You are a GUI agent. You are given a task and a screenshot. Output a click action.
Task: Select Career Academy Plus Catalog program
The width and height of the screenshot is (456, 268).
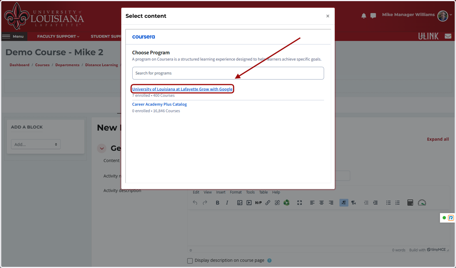[x=160, y=104]
